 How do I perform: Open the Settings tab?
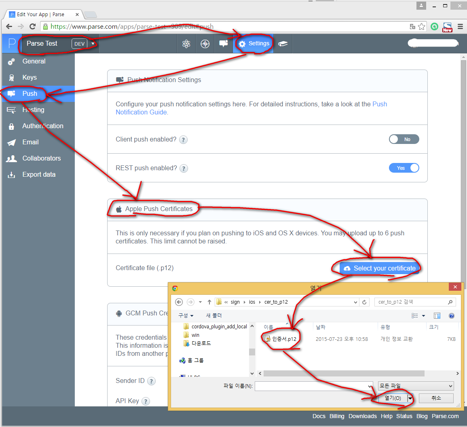click(254, 44)
